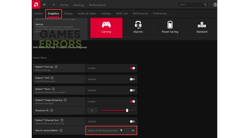
Task: Open help for Radeon Anti-Lag
Action: [56, 67]
